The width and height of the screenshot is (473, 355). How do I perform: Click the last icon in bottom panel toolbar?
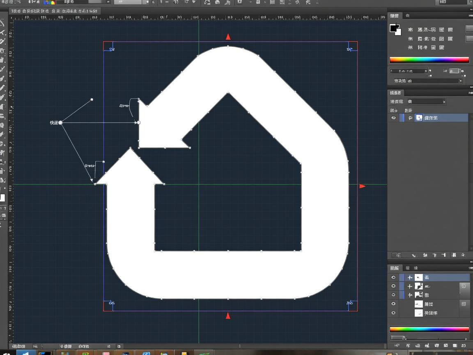pos(464,346)
